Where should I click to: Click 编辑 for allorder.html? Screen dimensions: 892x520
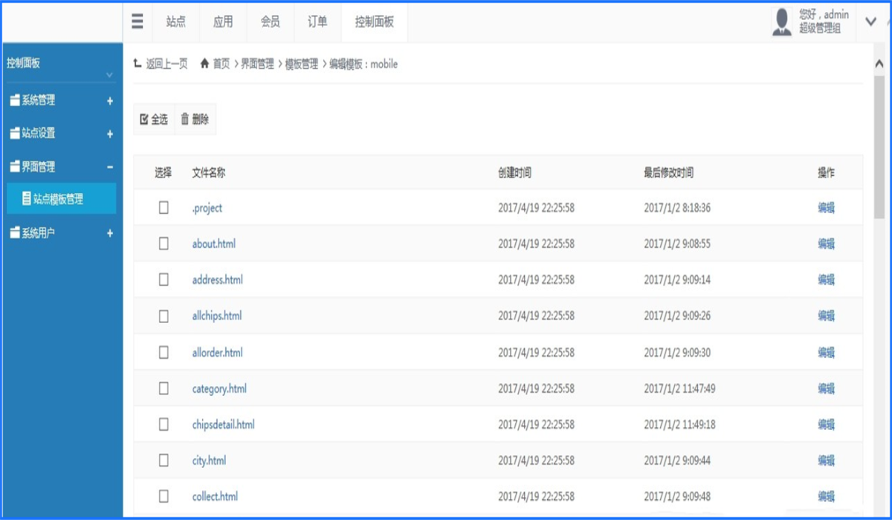coord(827,352)
